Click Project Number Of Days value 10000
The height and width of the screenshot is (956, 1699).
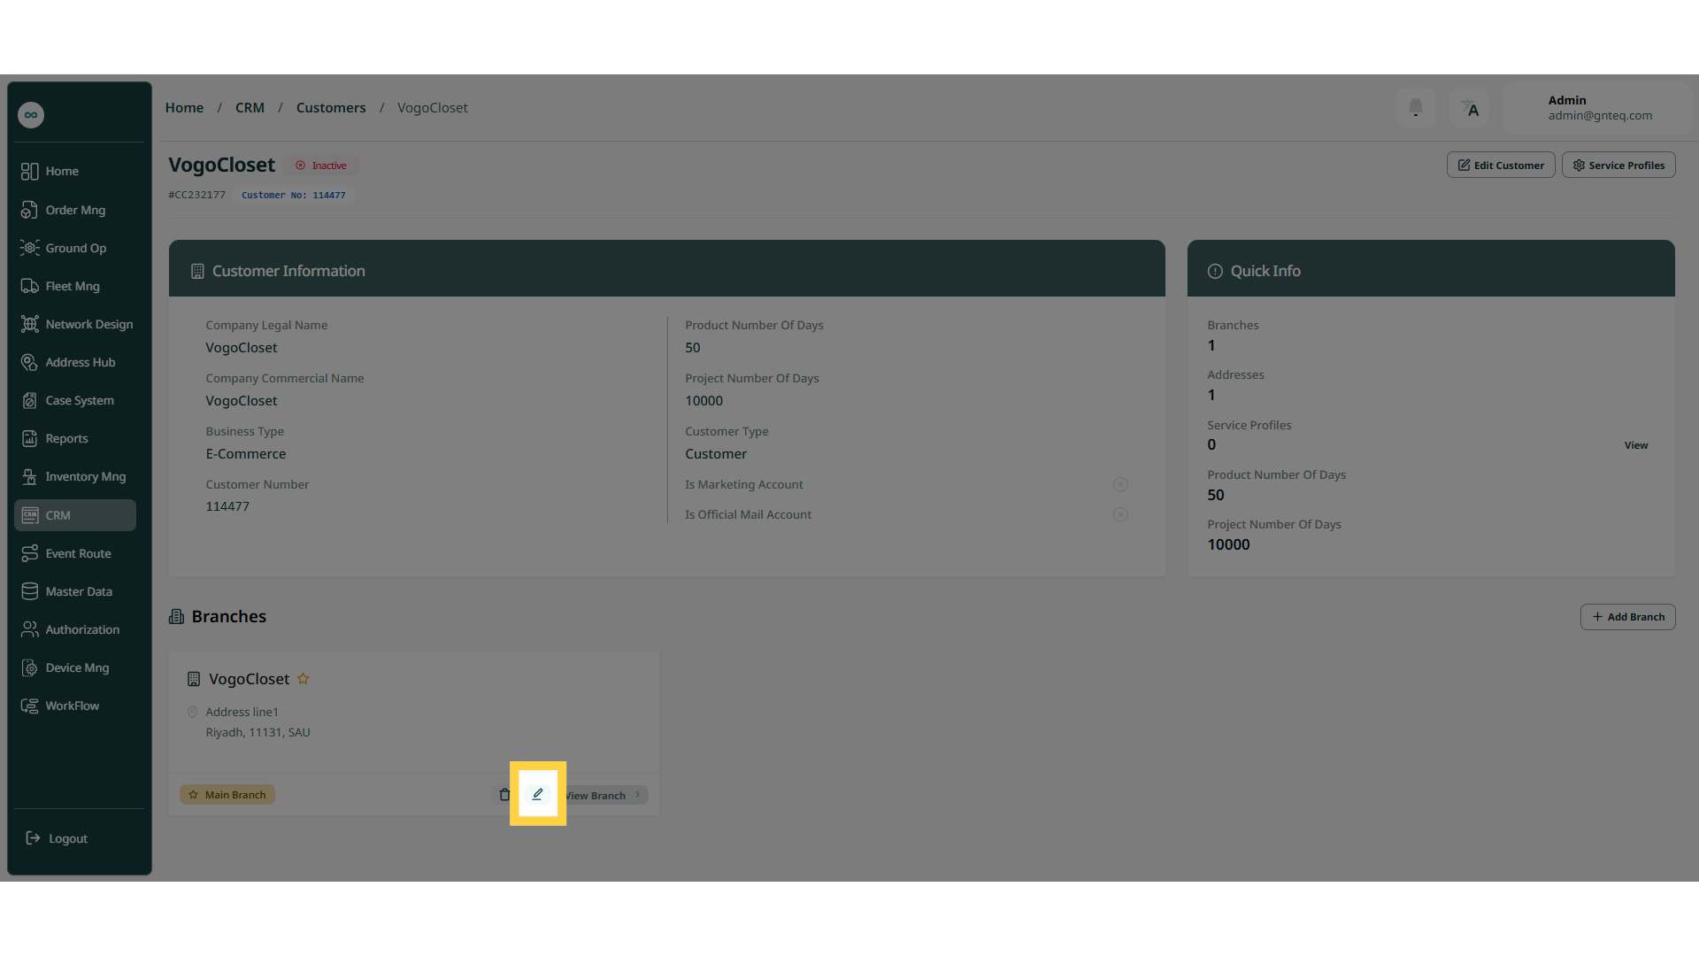(x=704, y=401)
